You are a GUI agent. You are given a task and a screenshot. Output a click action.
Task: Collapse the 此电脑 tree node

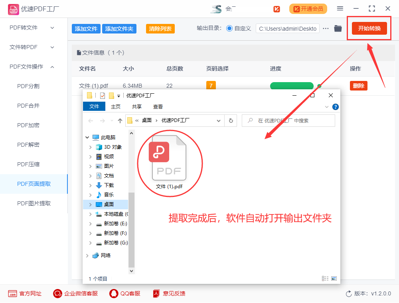tap(87, 138)
